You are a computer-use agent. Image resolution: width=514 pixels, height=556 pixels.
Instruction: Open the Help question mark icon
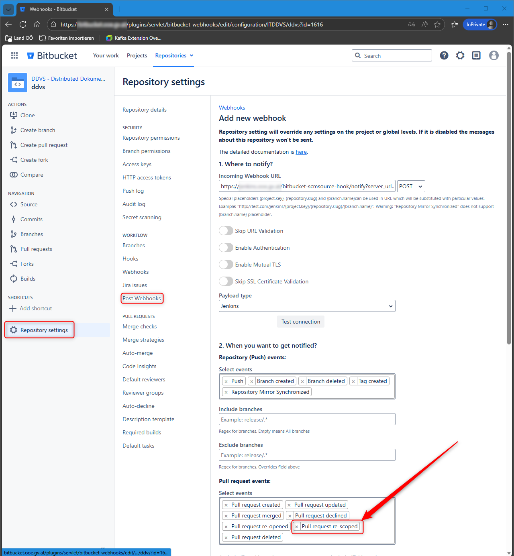click(444, 55)
